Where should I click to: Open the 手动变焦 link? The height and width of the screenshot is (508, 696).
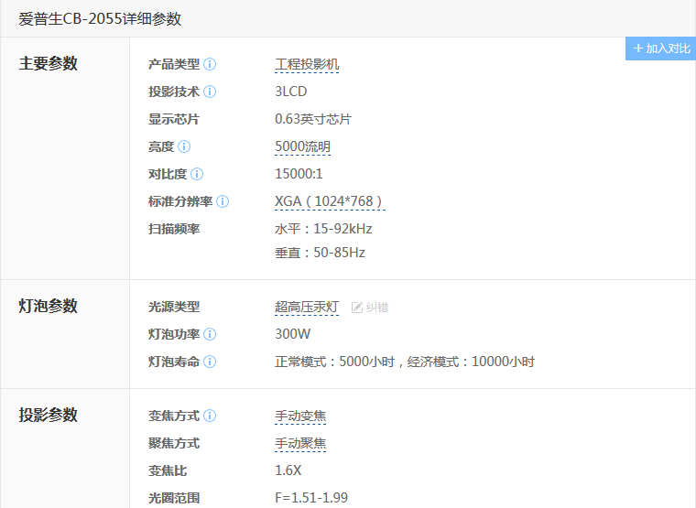coord(300,416)
